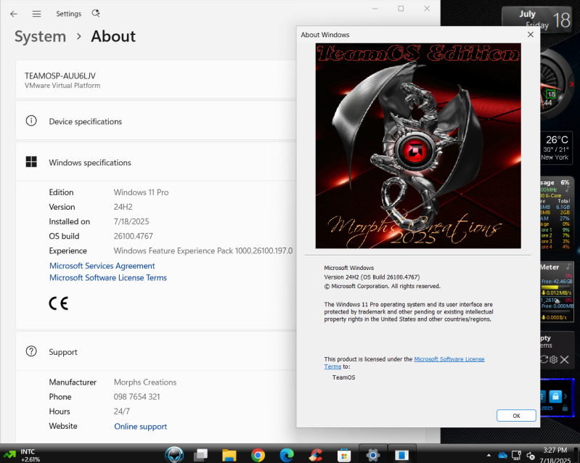Collapse the Windows specifications section
Image resolution: width=580 pixels, height=463 pixels.
(156, 162)
